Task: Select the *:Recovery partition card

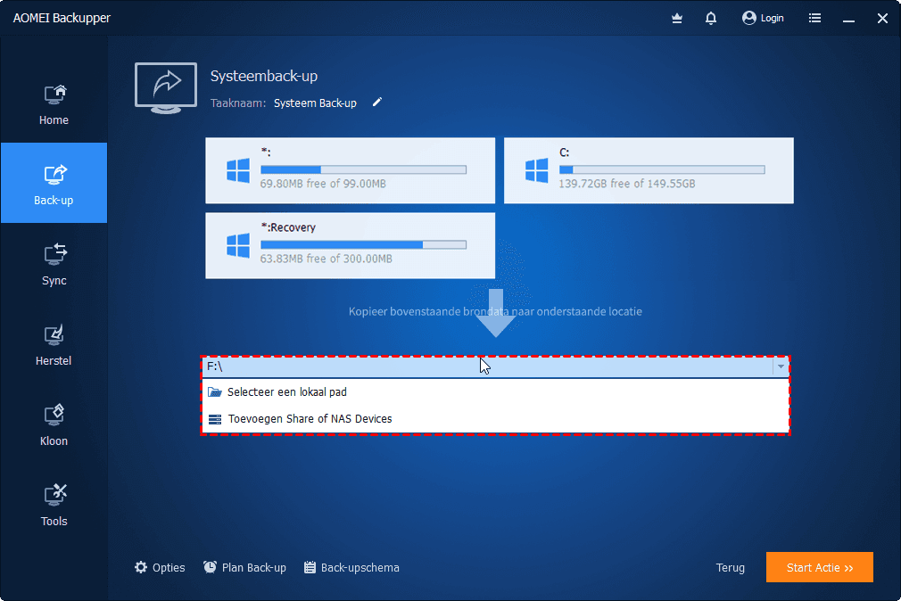Action: (x=350, y=246)
